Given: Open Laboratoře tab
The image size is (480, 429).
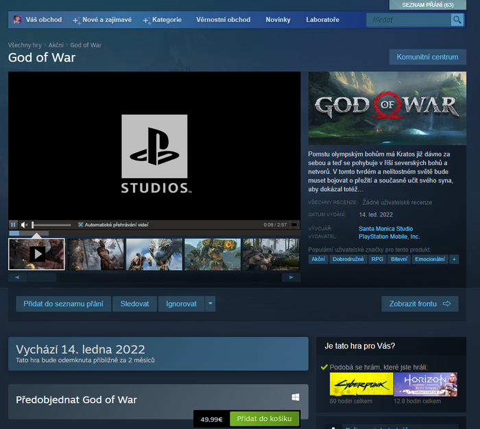Looking at the screenshot, I should click(323, 20).
